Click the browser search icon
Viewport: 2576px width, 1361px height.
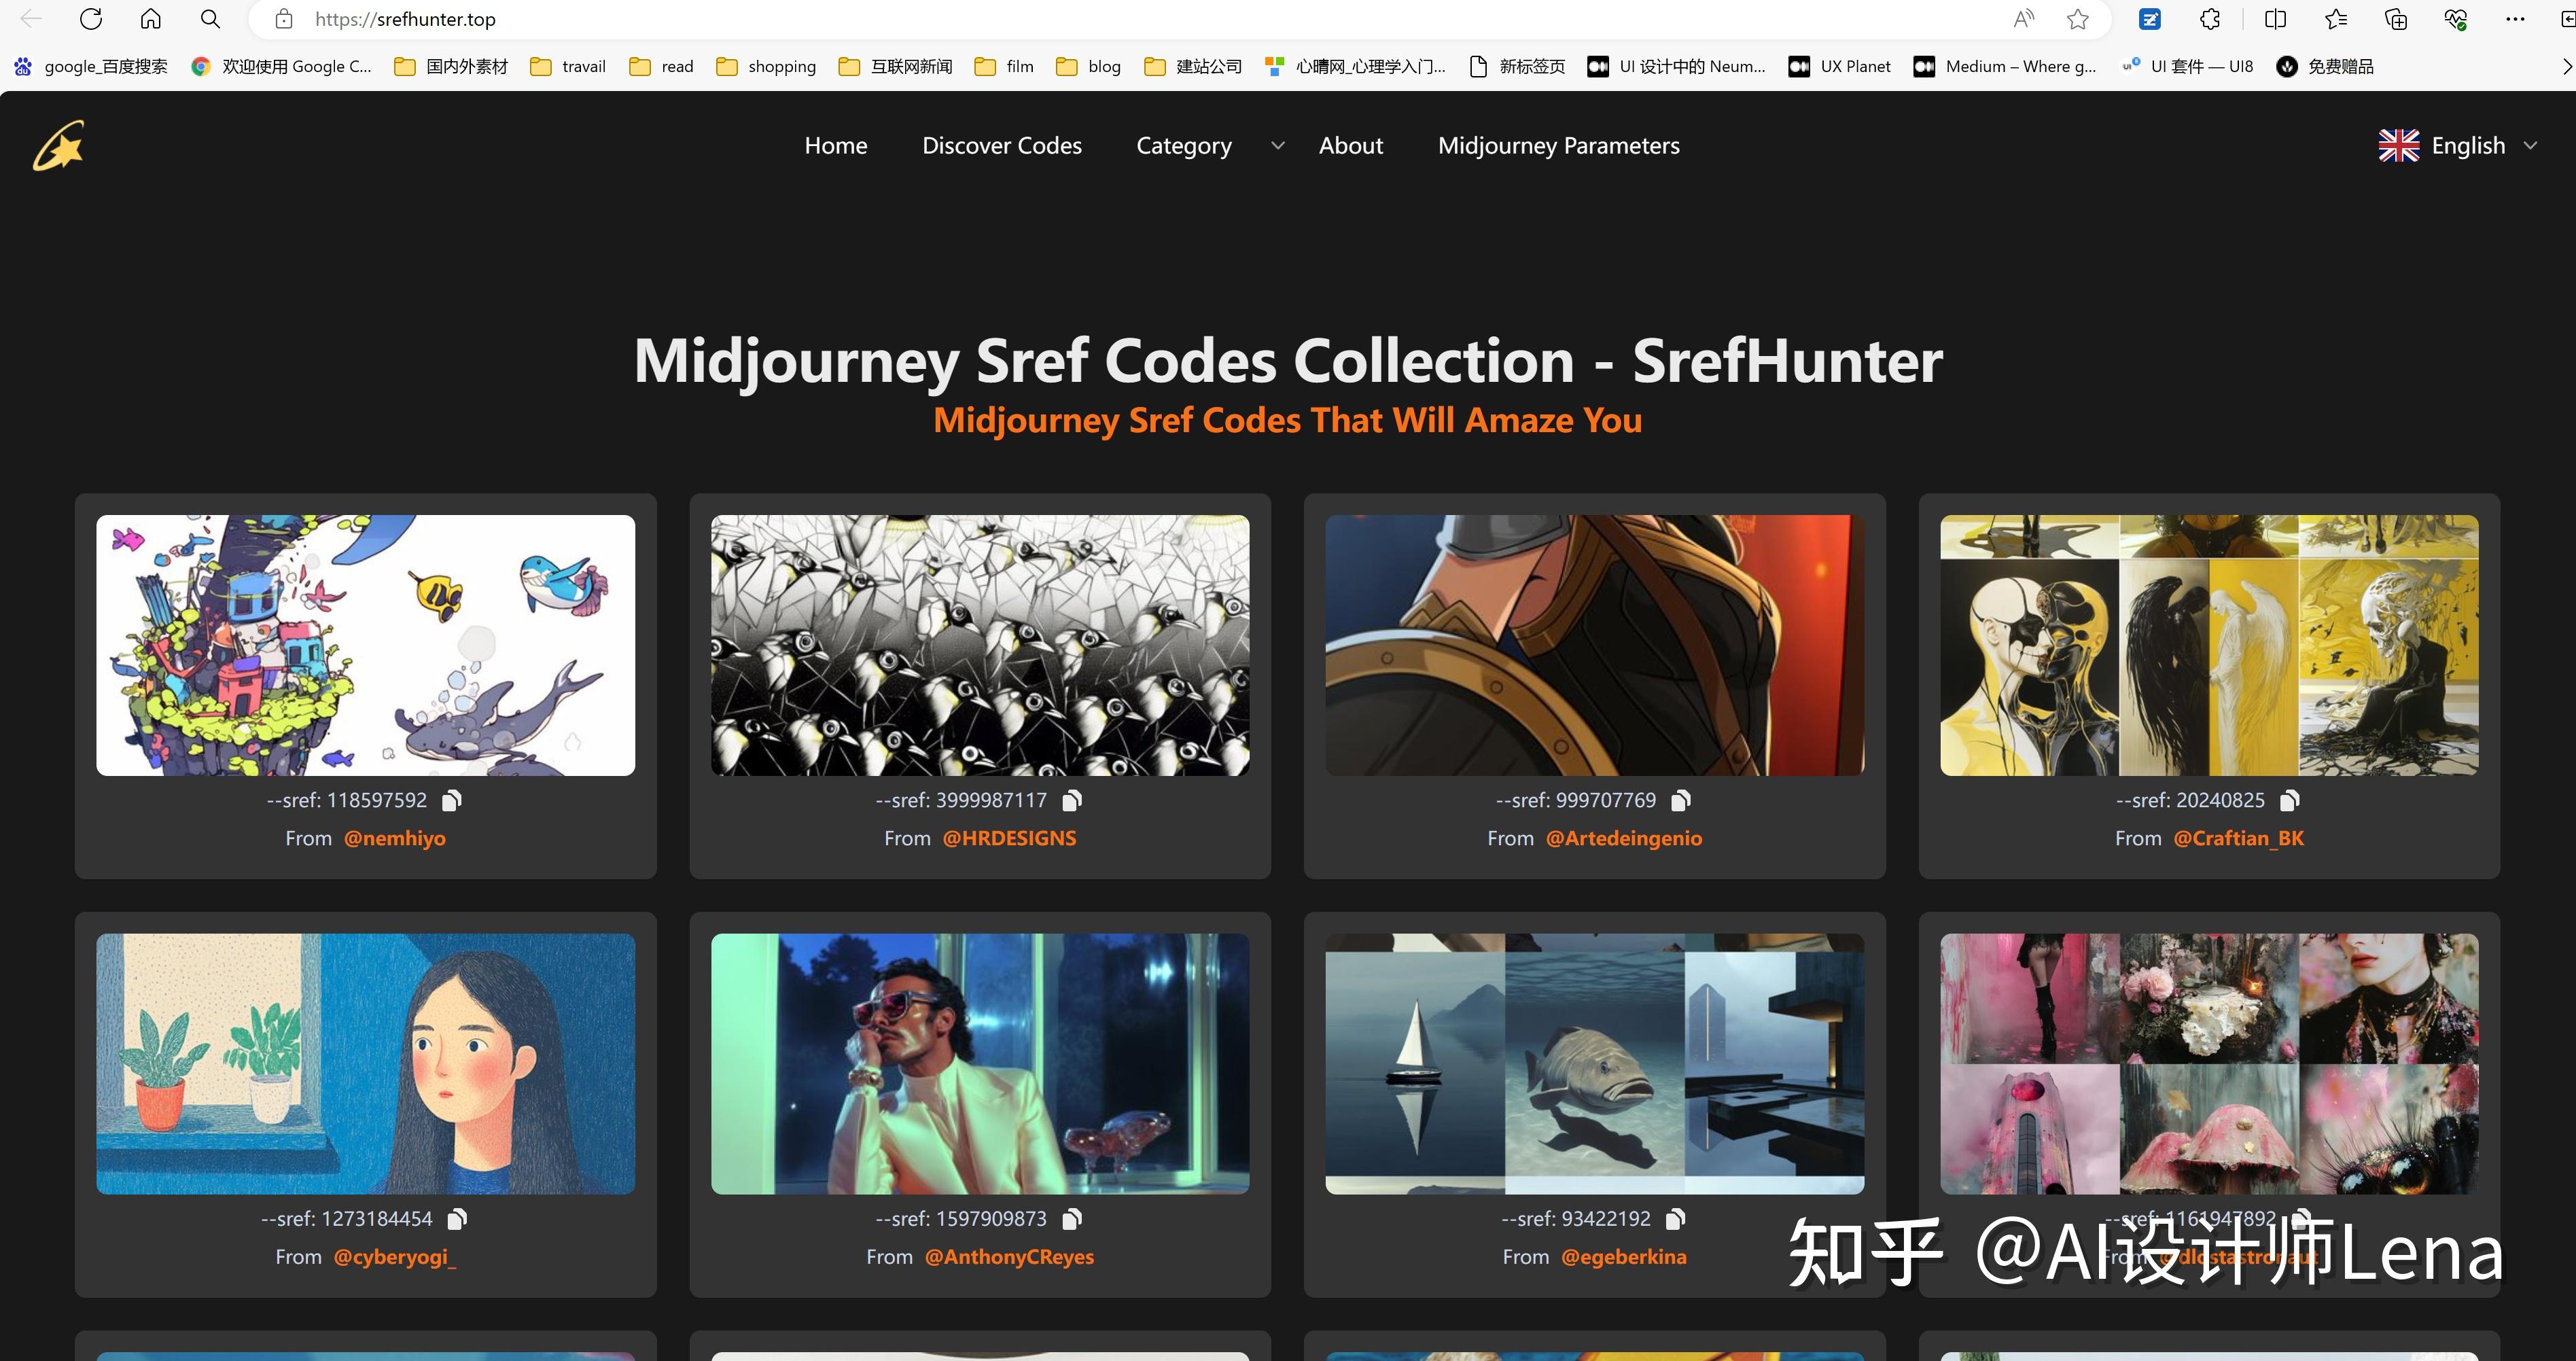point(210,19)
